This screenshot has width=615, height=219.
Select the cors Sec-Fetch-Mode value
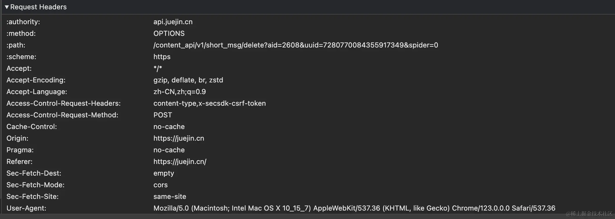(x=160, y=185)
